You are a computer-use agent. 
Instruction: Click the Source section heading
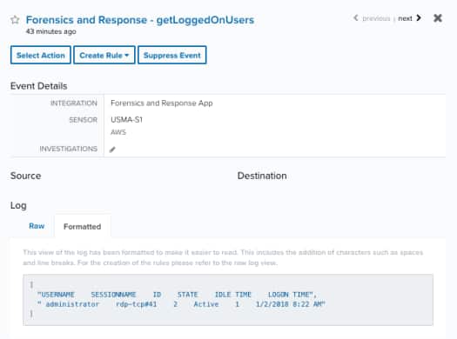25,176
